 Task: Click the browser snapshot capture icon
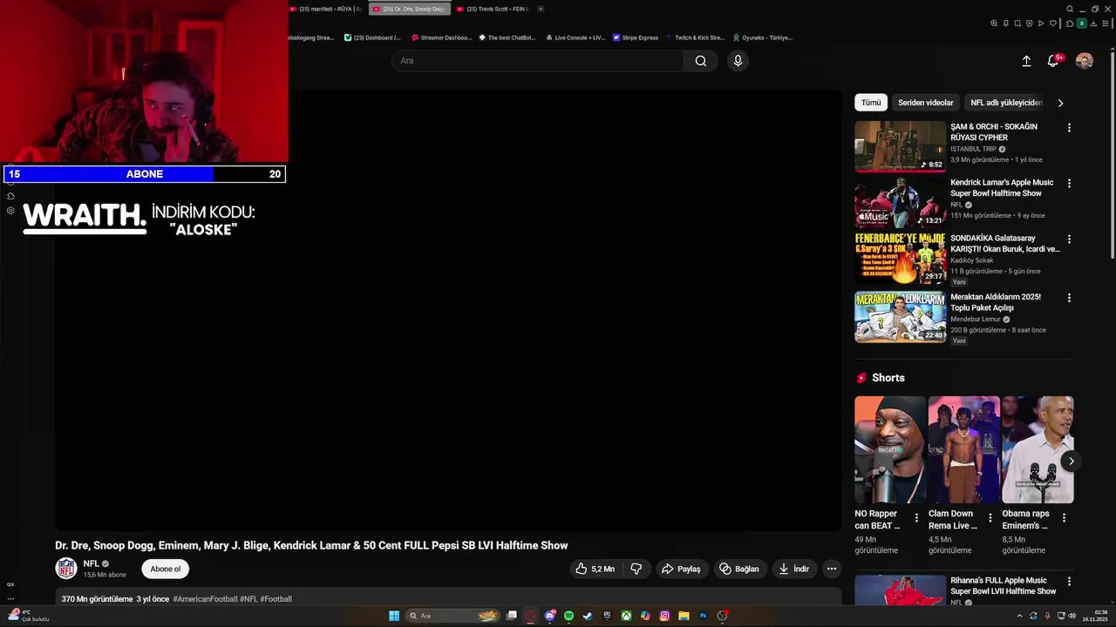click(1017, 24)
